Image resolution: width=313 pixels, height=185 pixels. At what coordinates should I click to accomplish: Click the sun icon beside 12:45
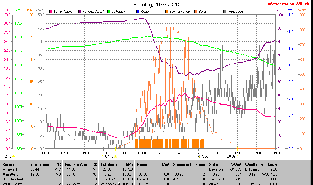(14, 156)
